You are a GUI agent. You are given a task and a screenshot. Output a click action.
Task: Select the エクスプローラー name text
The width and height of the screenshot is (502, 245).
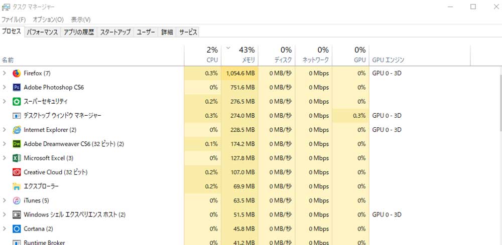pyautogui.click(x=41, y=186)
